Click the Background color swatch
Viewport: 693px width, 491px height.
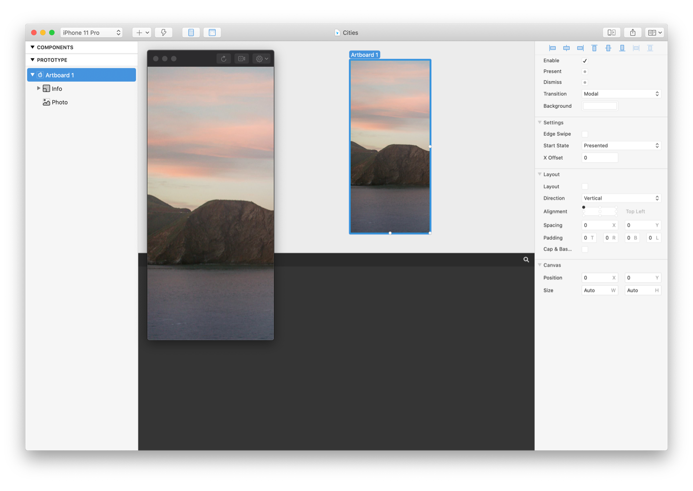coord(600,106)
